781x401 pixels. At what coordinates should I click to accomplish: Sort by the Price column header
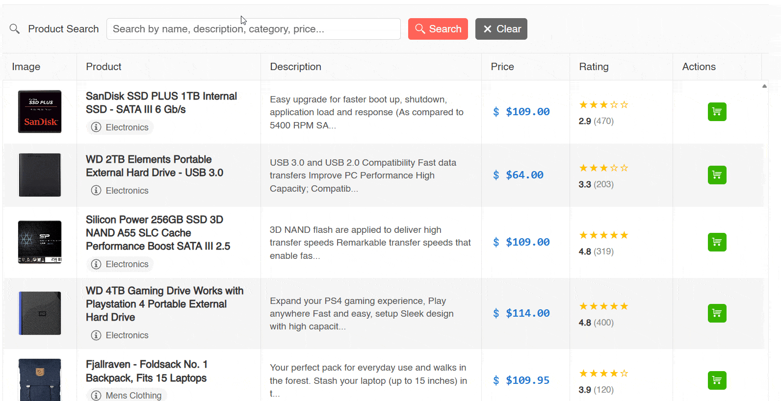(x=502, y=67)
